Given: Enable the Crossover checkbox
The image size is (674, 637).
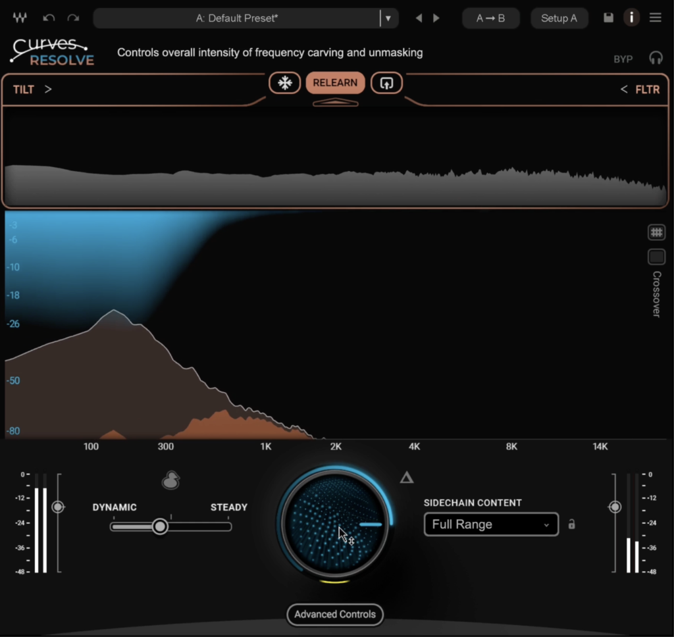Looking at the screenshot, I should tap(656, 257).
